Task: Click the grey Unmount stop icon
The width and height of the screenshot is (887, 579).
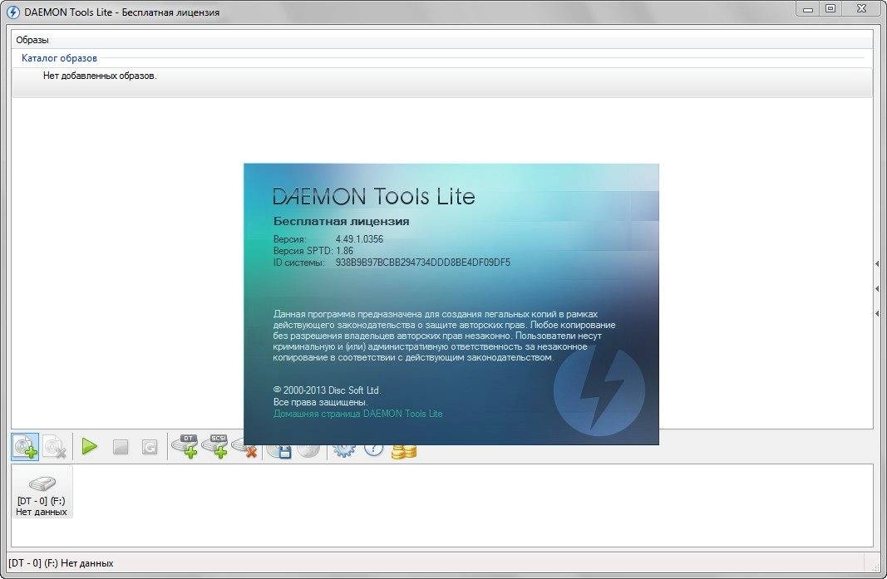Action: point(120,447)
